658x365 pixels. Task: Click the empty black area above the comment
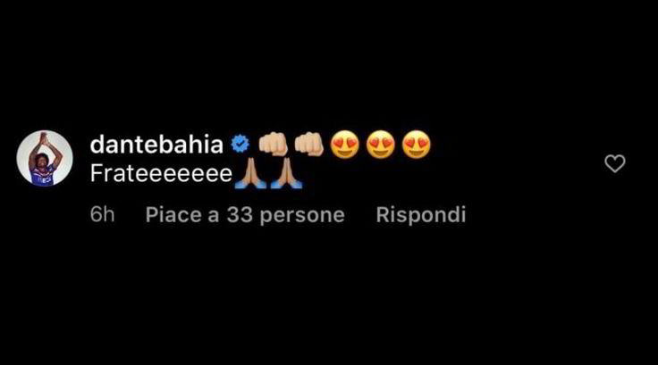[x=329, y=62]
